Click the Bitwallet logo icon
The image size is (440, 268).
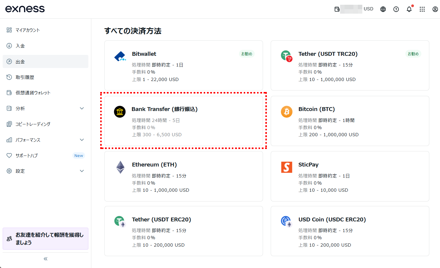point(120,56)
